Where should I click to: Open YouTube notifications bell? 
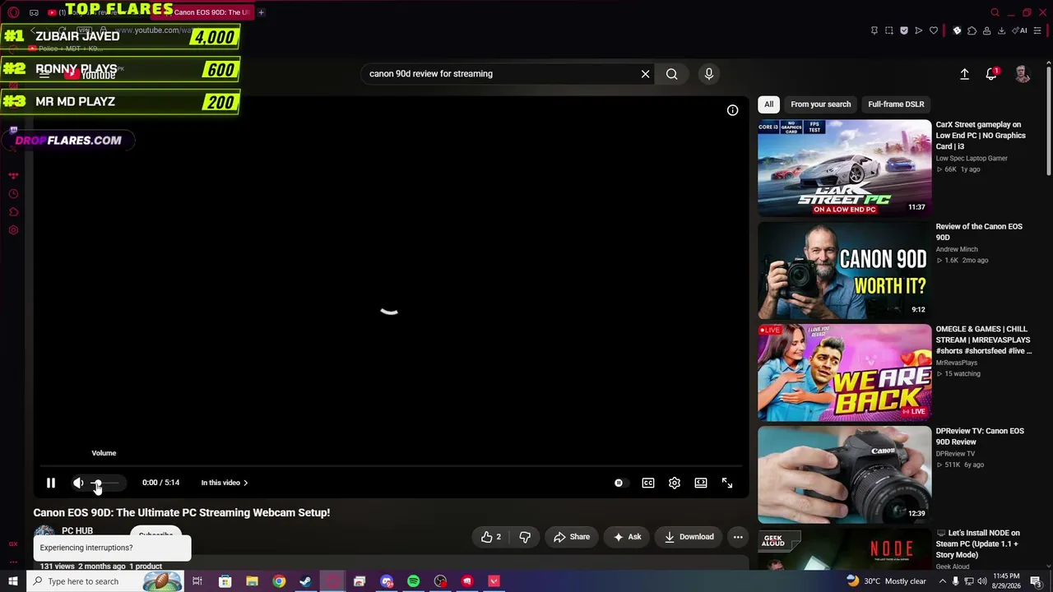pyautogui.click(x=991, y=74)
